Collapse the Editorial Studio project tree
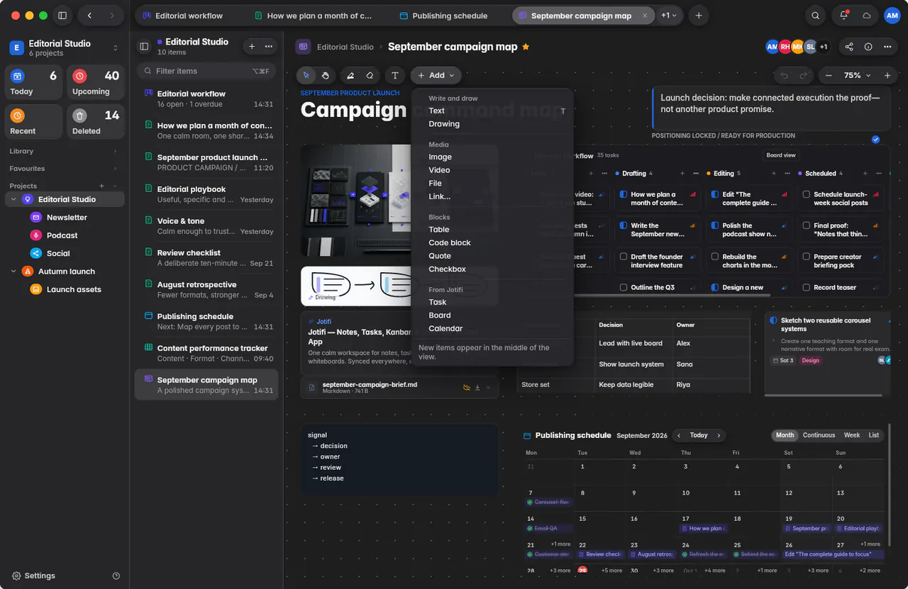 click(13, 200)
